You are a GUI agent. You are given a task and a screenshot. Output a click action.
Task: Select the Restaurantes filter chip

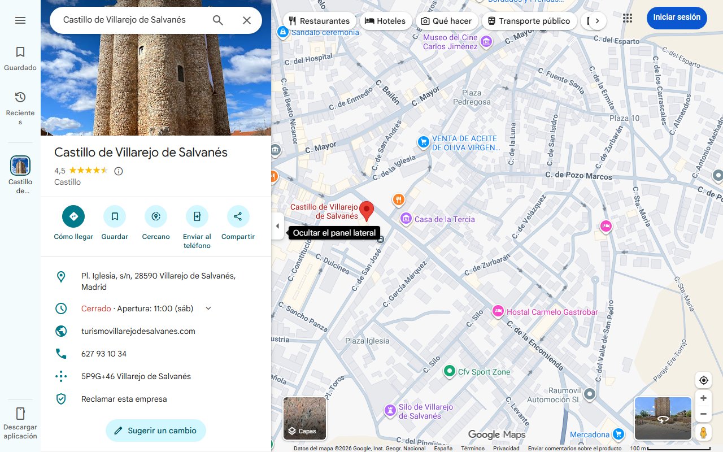coord(320,20)
